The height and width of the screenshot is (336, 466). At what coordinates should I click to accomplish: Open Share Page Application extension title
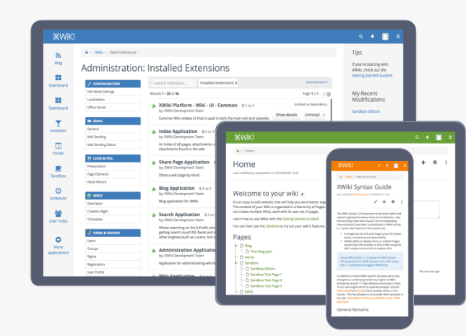[x=184, y=162]
